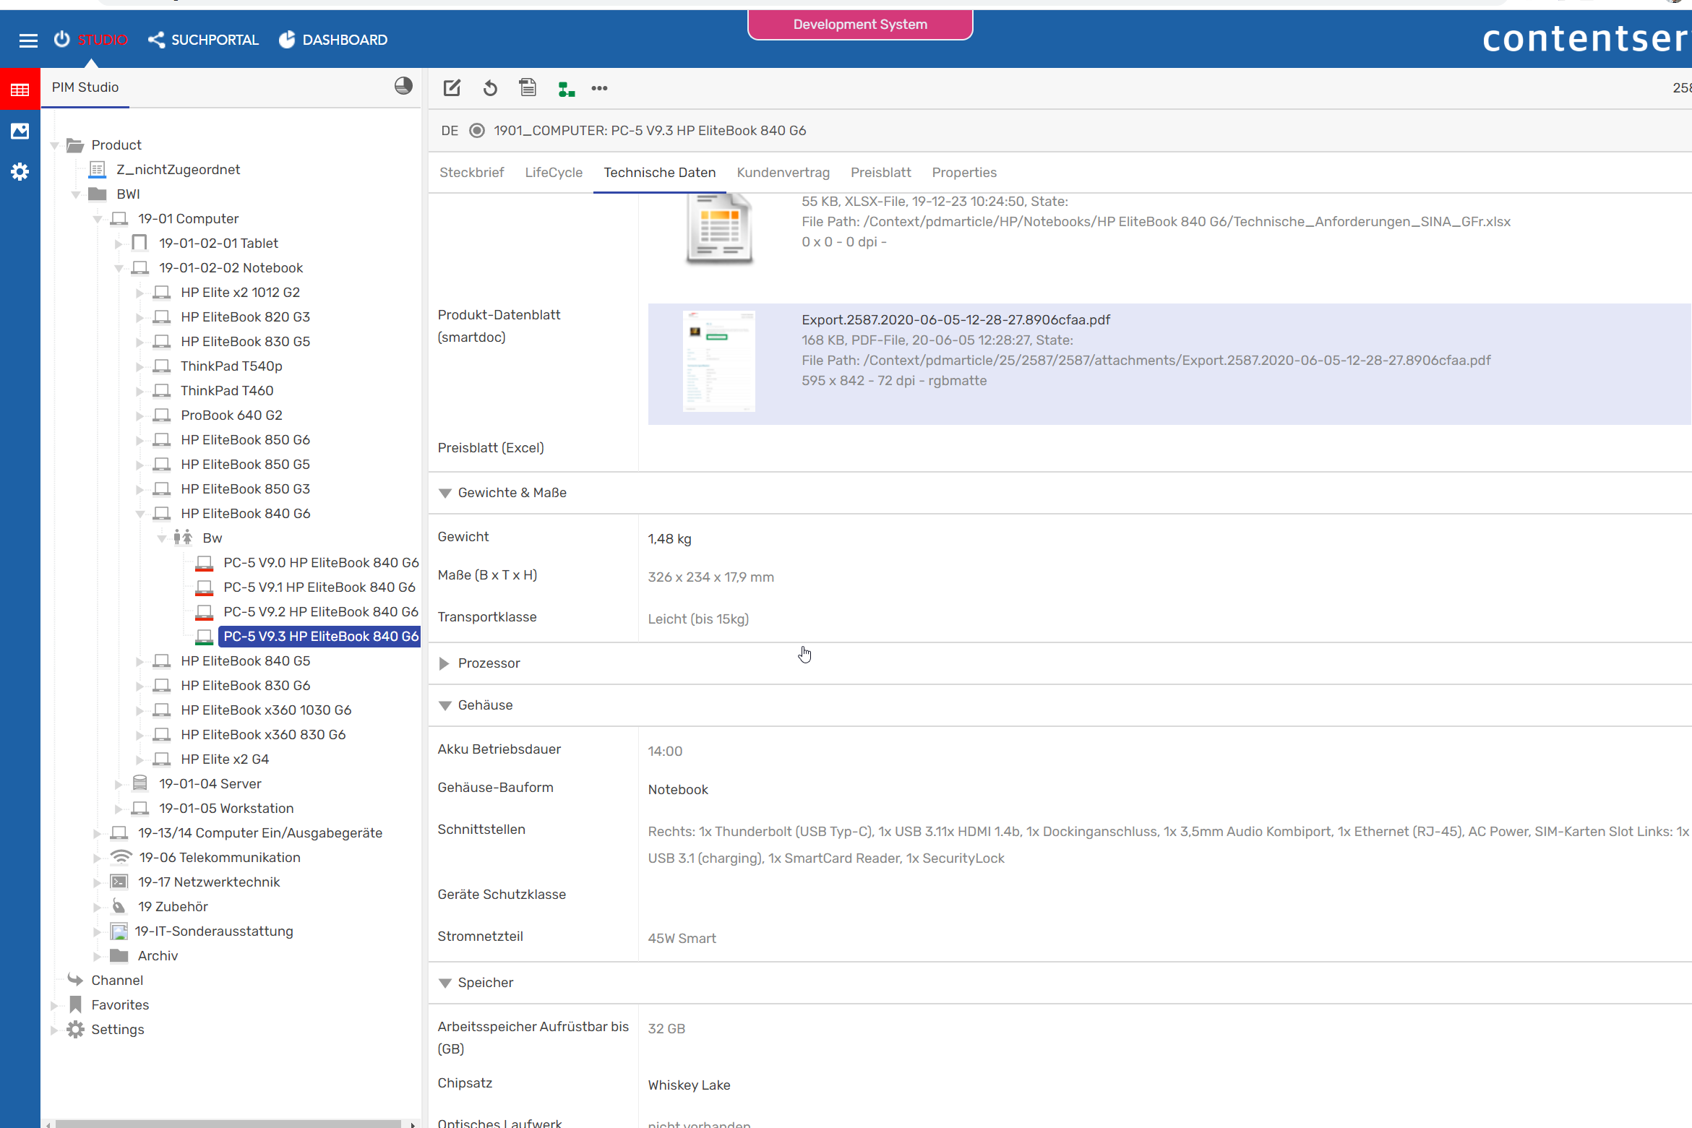Click the refresh toolbar icon
Image resolution: width=1692 pixels, height=1128 pixels.
(490, 88)
